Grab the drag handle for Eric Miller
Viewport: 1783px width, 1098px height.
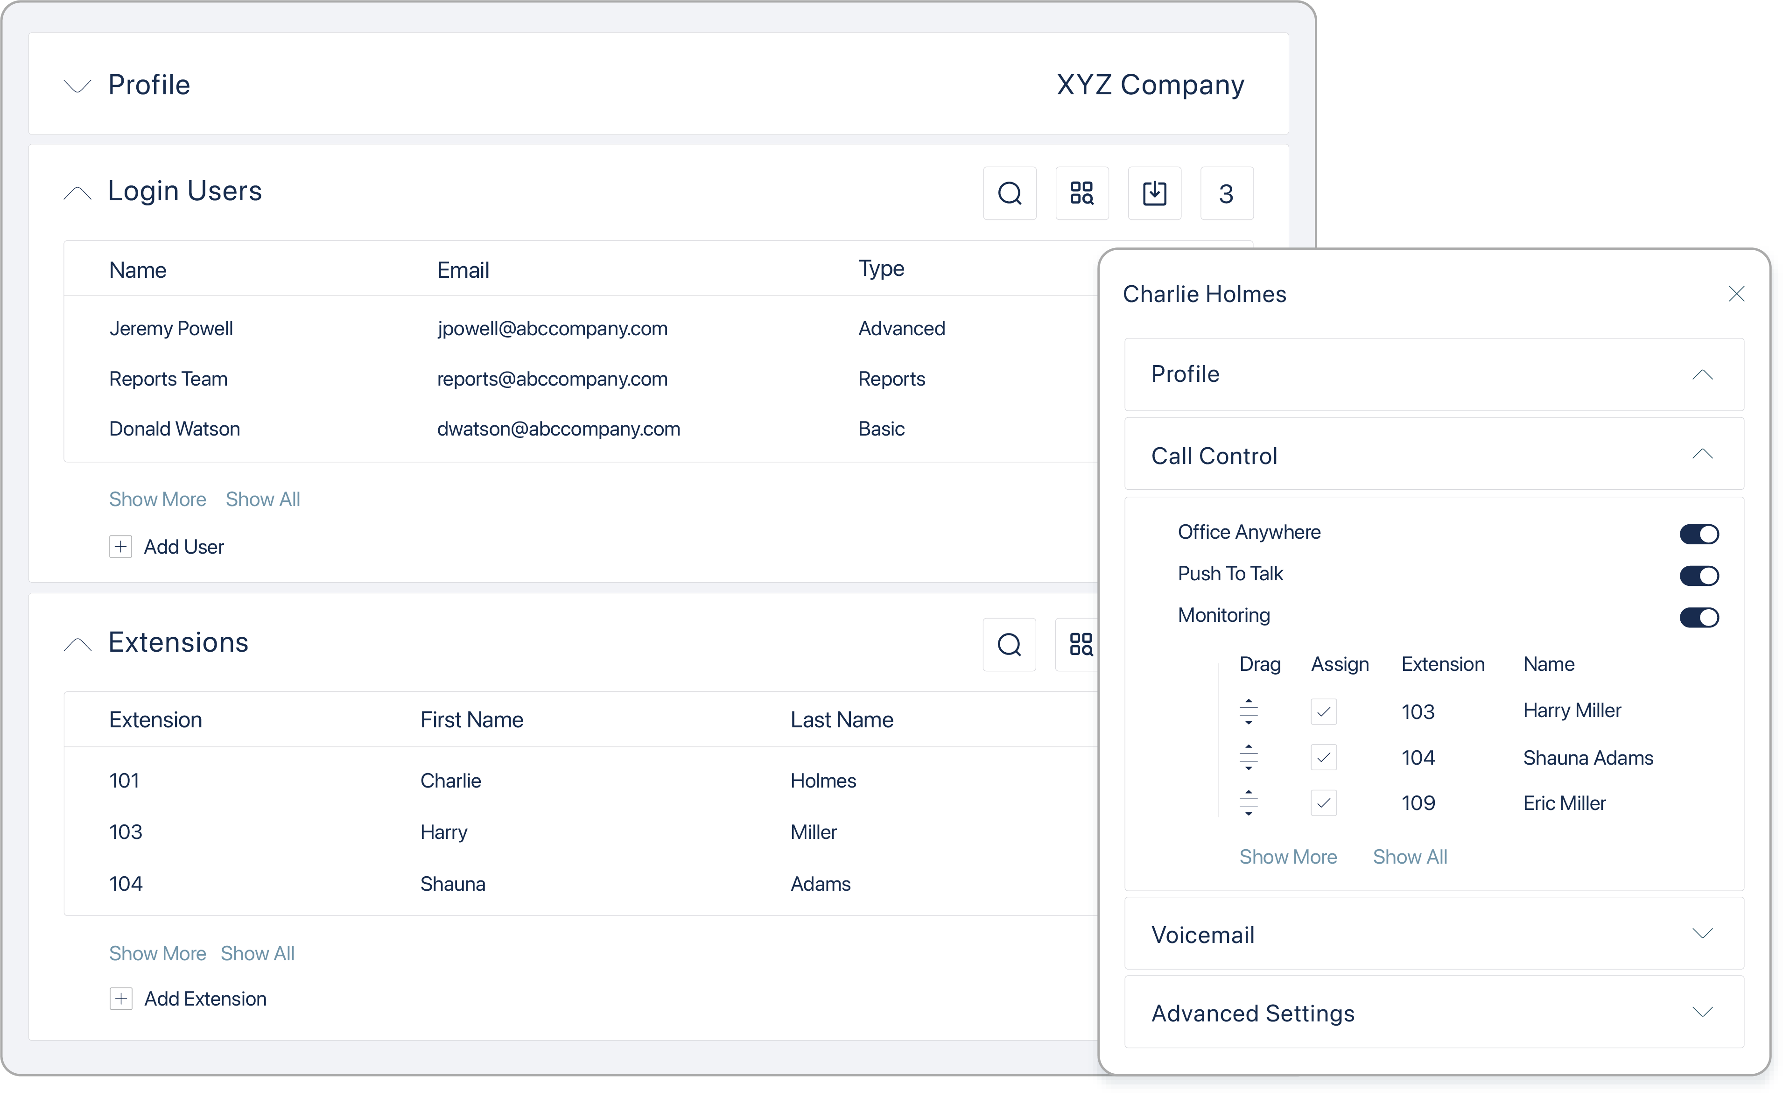click(1250, 804)
